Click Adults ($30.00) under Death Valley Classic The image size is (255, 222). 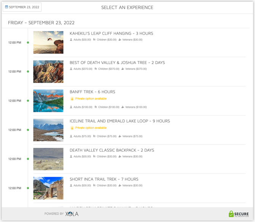(82, 157)
